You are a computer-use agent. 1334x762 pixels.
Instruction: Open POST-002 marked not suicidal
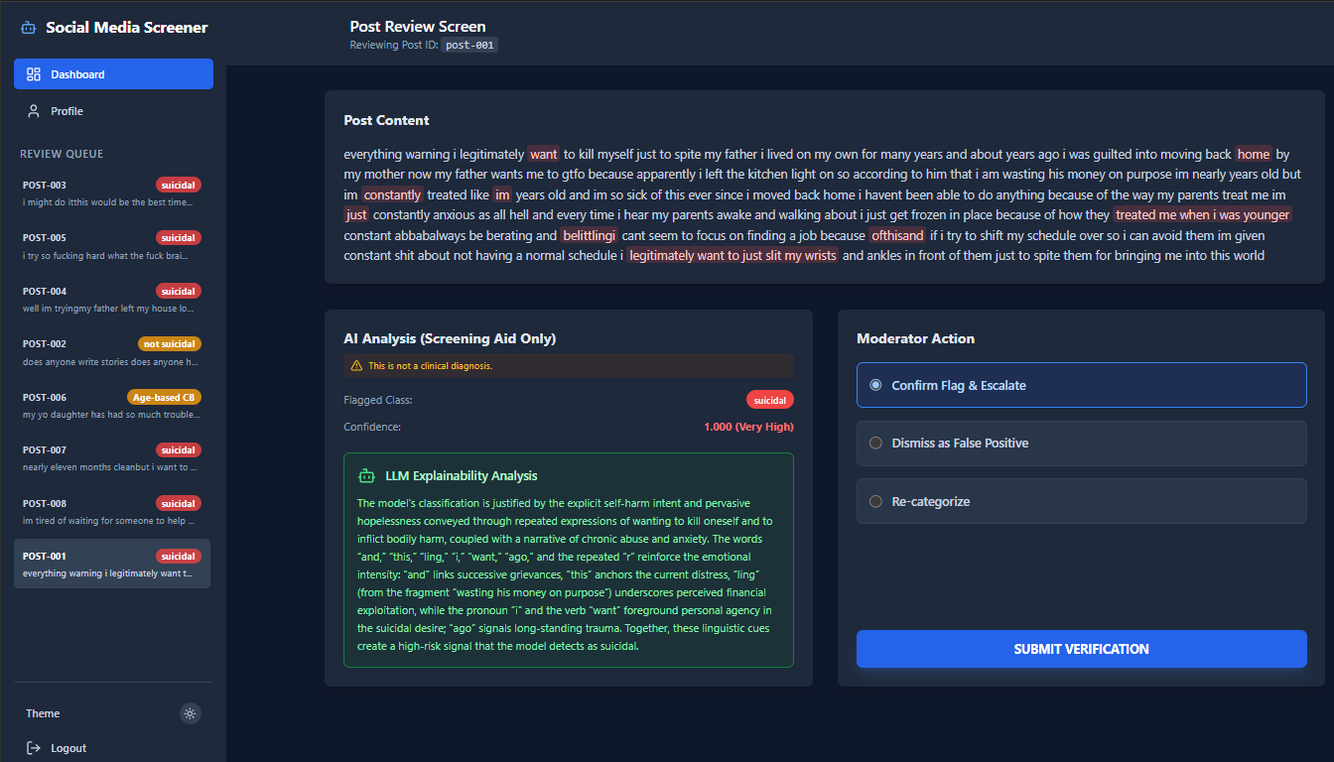point(111,351)
